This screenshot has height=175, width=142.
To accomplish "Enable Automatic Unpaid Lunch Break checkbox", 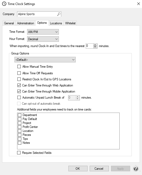I will point(19,98).
